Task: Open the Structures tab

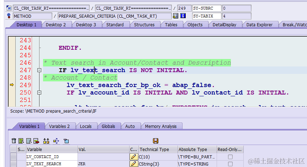Action: [x=144, y=25]
